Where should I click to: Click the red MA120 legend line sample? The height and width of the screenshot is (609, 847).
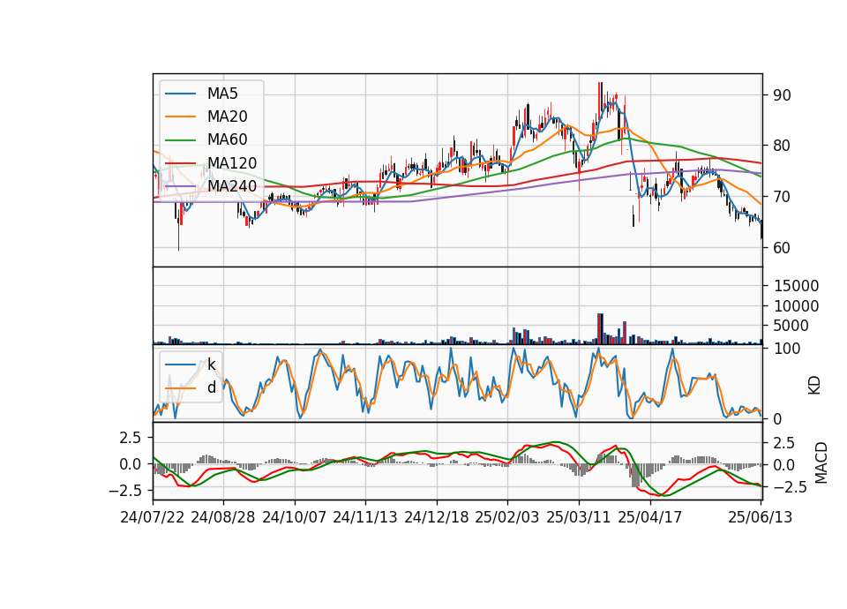180,163
